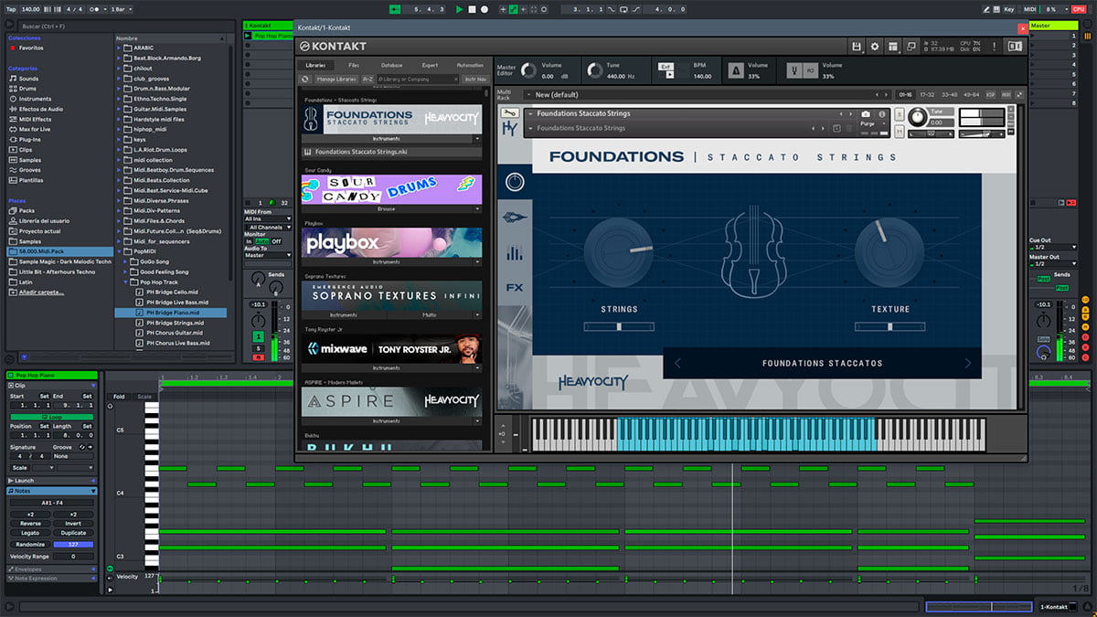Image resolution: width=1097 pixels, height=617 pixels.
Task: Click instrument snapshot camera icon
Action: (x=866, y=113)
